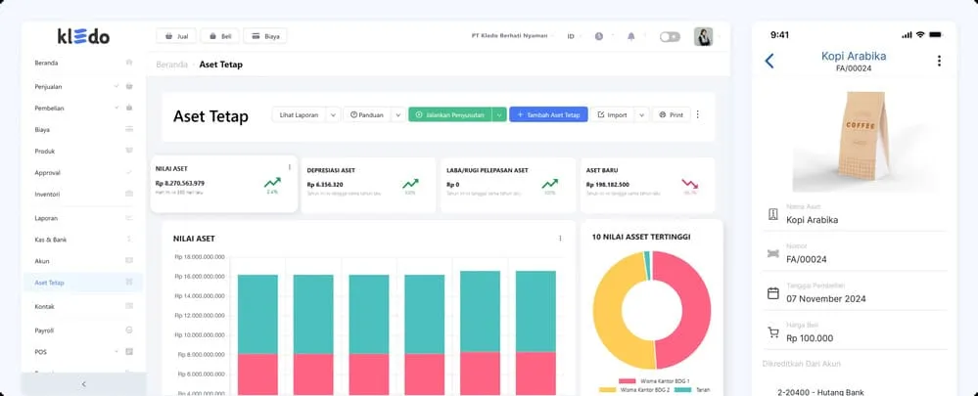Click the Depresiasi Aset trend icon
This screenshot has height=396, width=978.
pyautogui.click(x=410, y=184)
